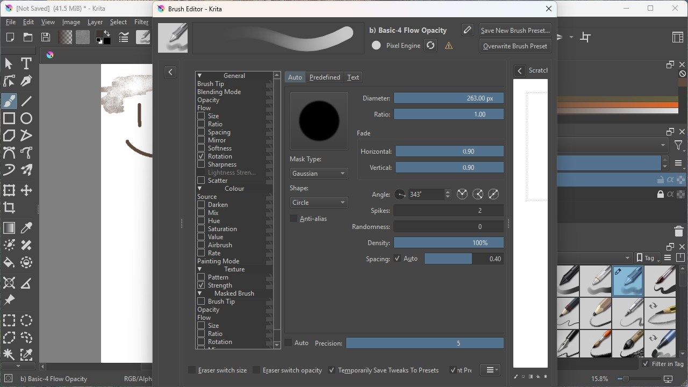Collapse the General options section
Image resolution: width=688 pixels, height=387 pixels.
coord(199,76)
